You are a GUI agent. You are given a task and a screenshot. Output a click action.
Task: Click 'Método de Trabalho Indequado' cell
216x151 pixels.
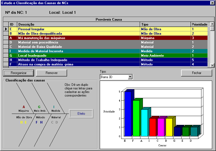pos(79,60)
